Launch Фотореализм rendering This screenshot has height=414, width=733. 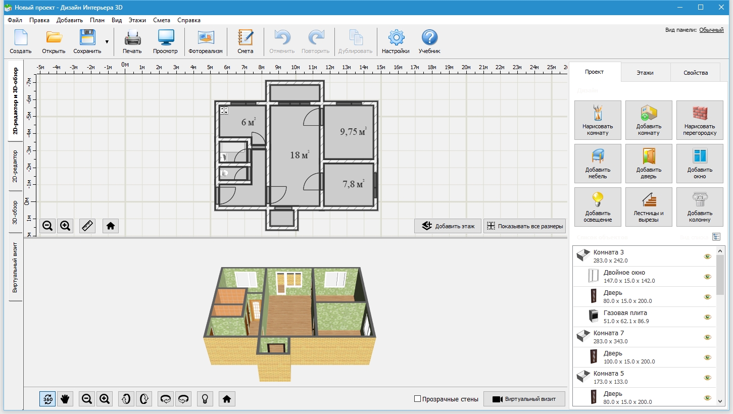tap(206, 41)
